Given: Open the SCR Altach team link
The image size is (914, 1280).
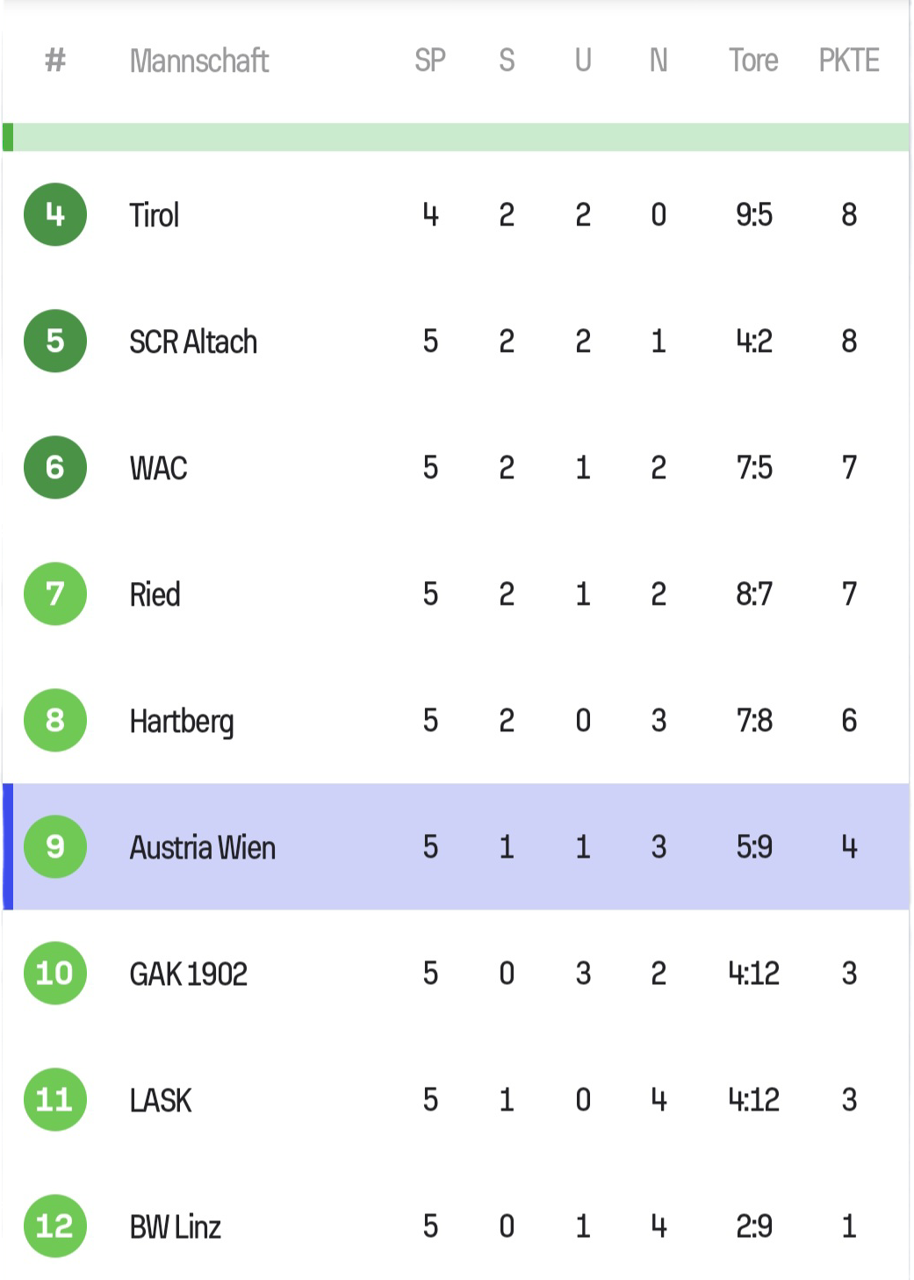Looking at the screenshot, I should (x=193, y=342).
